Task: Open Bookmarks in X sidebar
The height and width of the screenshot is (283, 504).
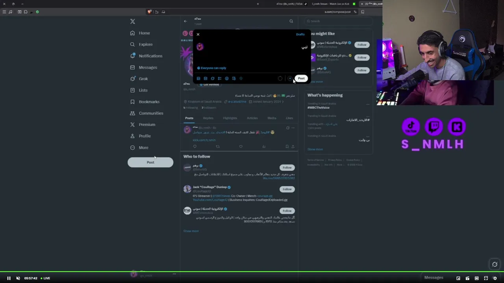Action: pos(145,101)
